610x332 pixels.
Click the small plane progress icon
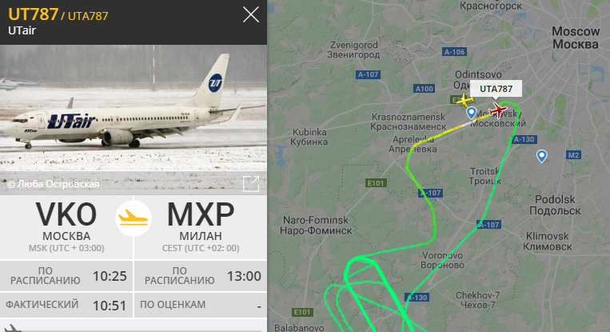click(13, 328)
